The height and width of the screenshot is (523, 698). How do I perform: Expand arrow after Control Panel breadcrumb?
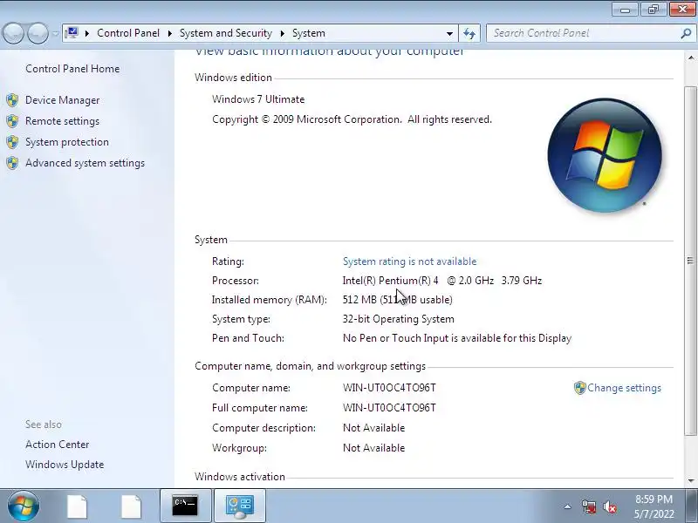169,33
